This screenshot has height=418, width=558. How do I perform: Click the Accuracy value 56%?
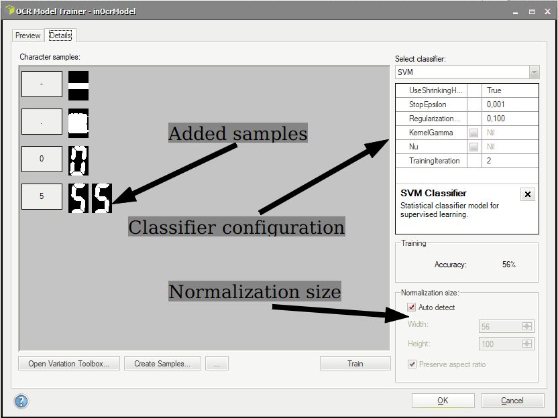(509, 265)
